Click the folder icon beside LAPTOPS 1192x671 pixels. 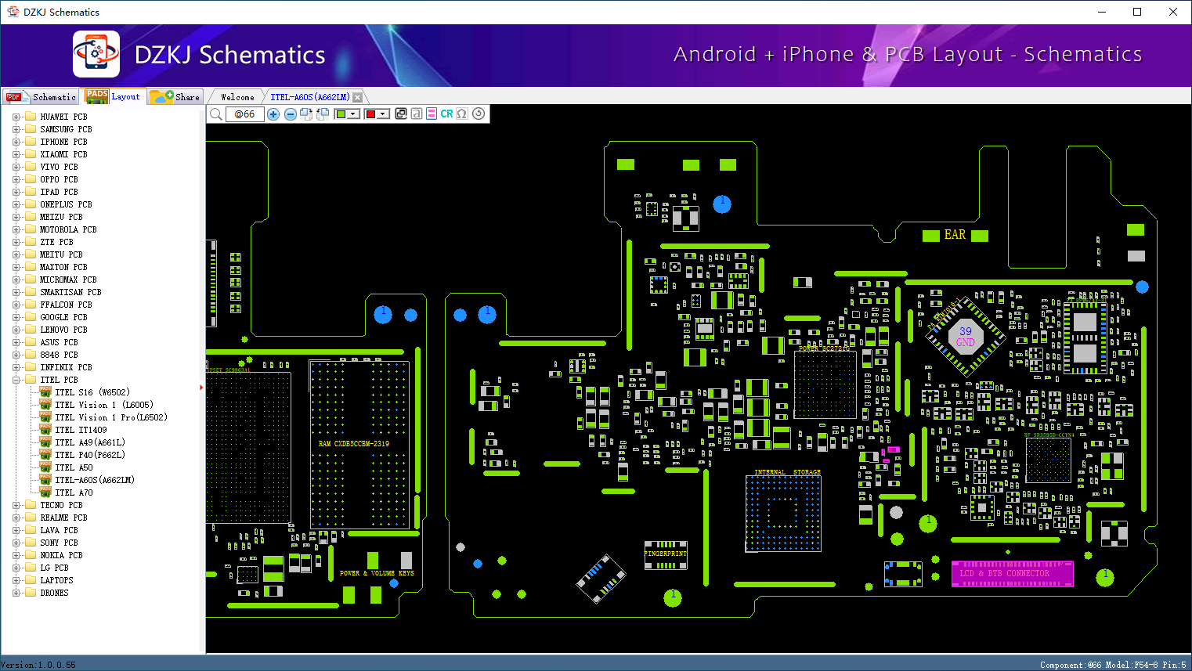point(31,580)
